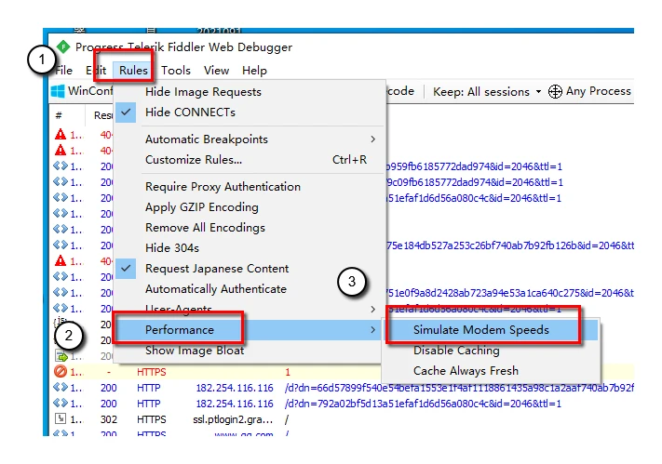The width and height of the screenshot is (662, 464).
Task: Open Customize Rules... from the menu
Action: (x=250, y=160)
